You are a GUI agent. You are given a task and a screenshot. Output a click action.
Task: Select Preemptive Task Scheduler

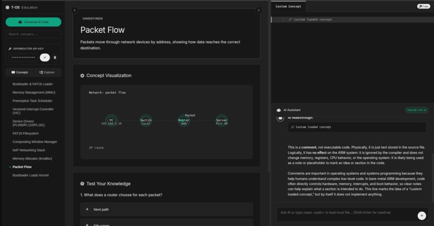32,101
